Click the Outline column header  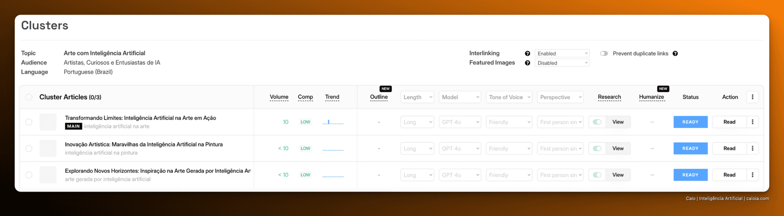tap(379, 97)
